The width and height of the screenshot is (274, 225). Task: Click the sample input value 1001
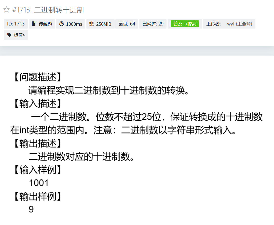(39, 183)
